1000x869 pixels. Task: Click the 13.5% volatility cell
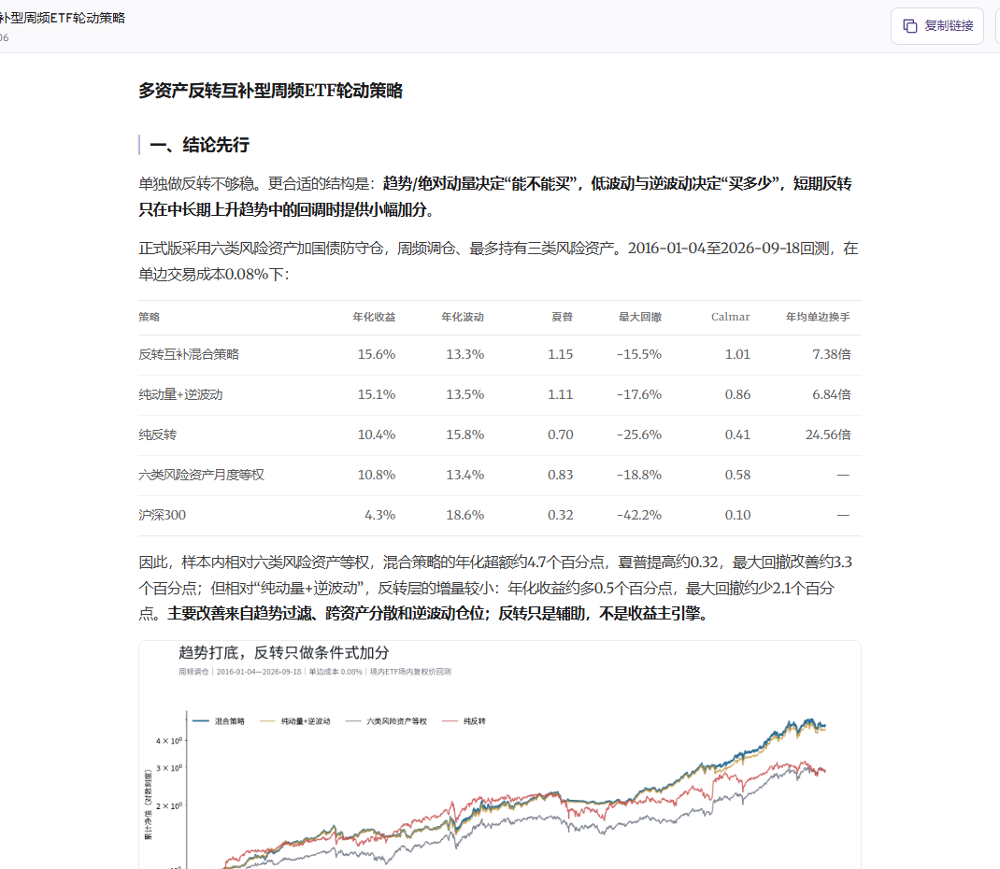[464, 394]
